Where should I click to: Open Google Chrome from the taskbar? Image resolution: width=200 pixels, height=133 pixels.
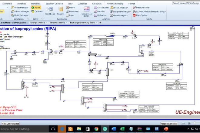[96, 129]
